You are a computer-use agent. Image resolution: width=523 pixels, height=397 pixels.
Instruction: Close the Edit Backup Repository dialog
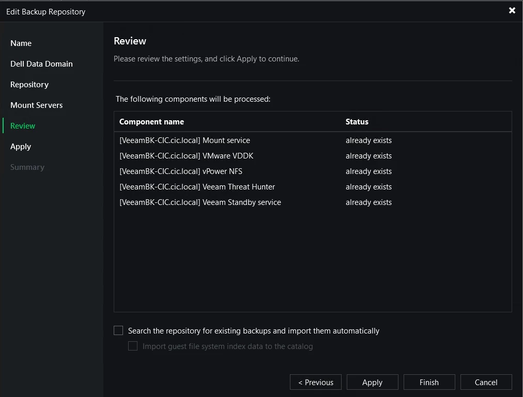pyautogui.click(x=512, y=10)
